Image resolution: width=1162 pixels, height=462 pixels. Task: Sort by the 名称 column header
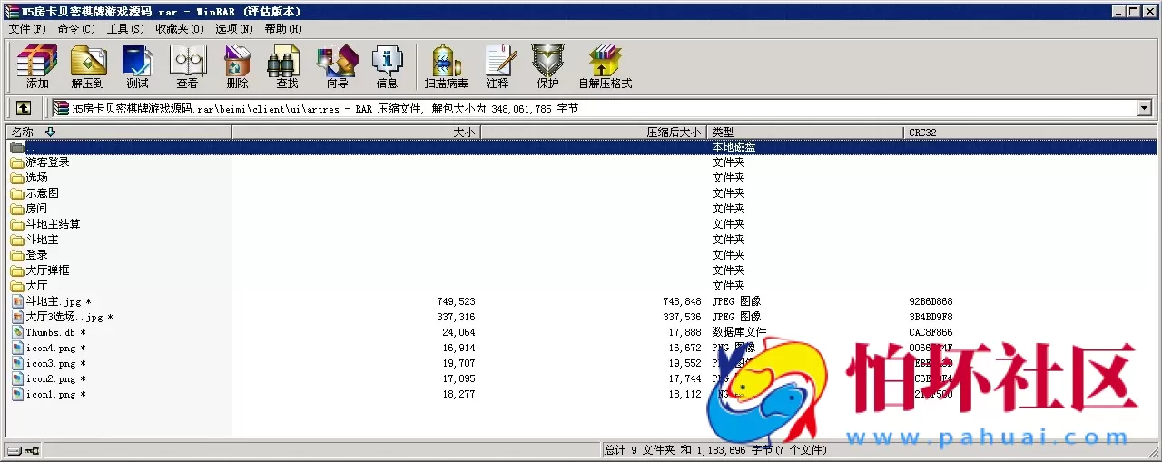click(118, 132)
